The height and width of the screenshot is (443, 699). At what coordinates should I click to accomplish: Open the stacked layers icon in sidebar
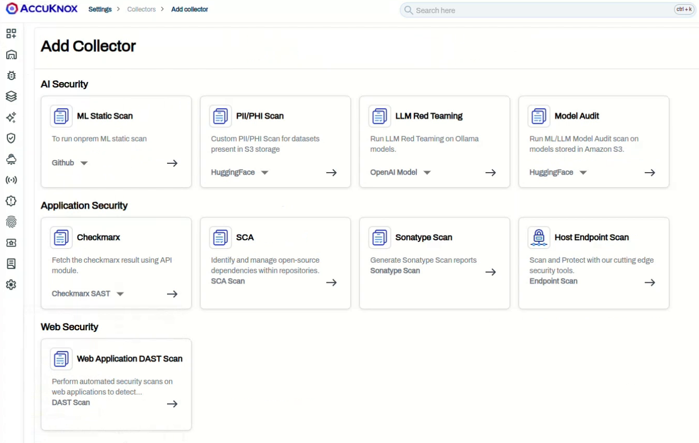click(x=11, y=96)
